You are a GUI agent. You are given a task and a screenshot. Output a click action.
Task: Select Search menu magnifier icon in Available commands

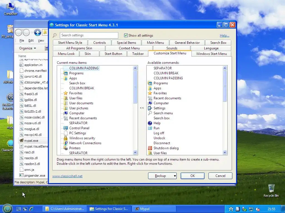(x=150, y=113)
